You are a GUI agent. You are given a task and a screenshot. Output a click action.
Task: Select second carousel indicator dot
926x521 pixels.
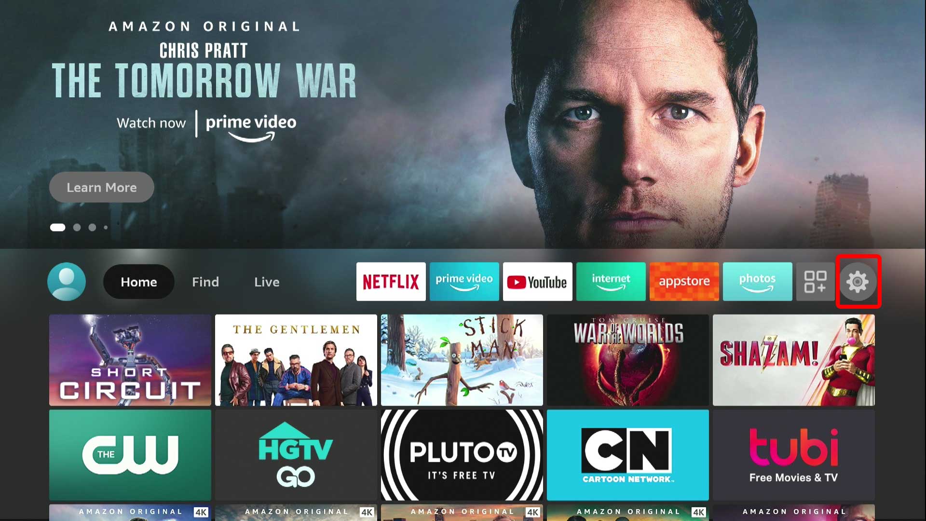(x=76, y=228)
